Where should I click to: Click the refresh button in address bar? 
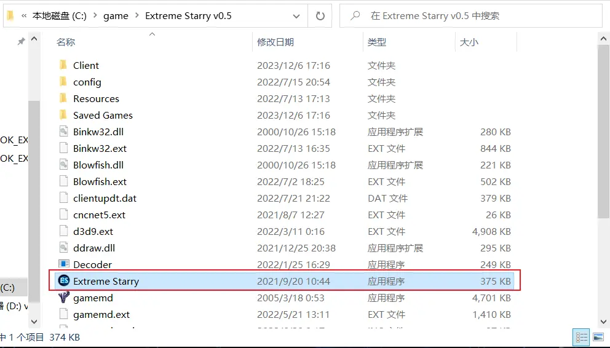pyautogui.click(x=320, y=16)
